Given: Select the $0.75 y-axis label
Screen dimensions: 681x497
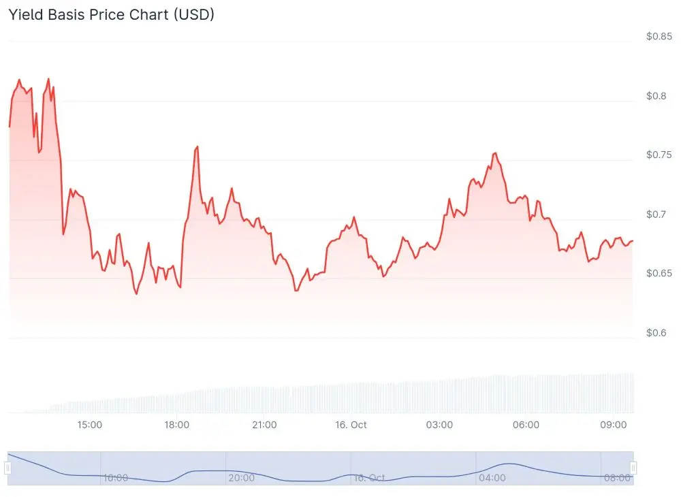Looking at the screenshot, I should coord(659,155).
